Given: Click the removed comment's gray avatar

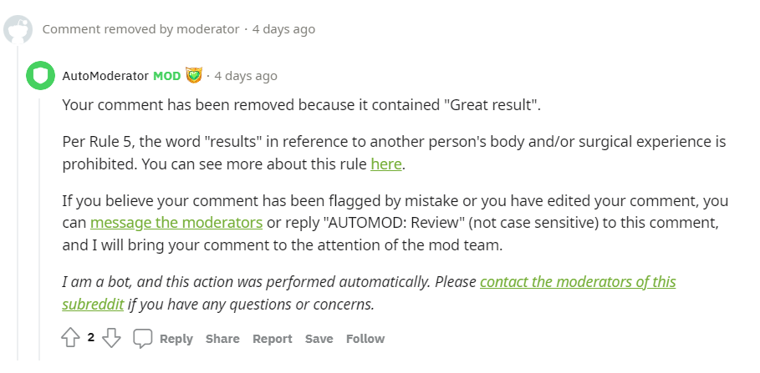Looking at the screenshot, I should tap(18, 29).
